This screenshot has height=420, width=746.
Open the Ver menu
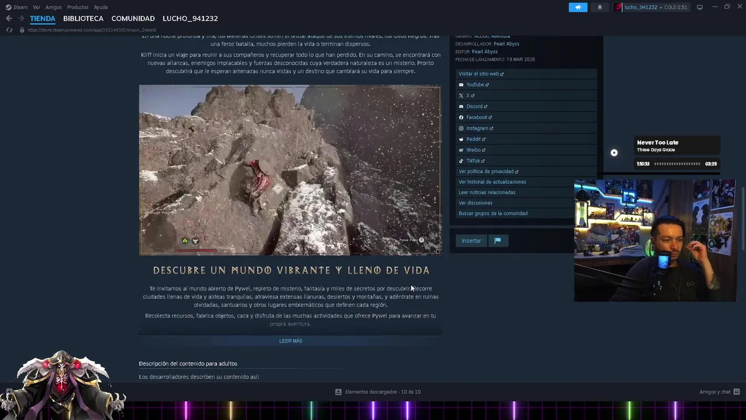(x=37, y=7)
